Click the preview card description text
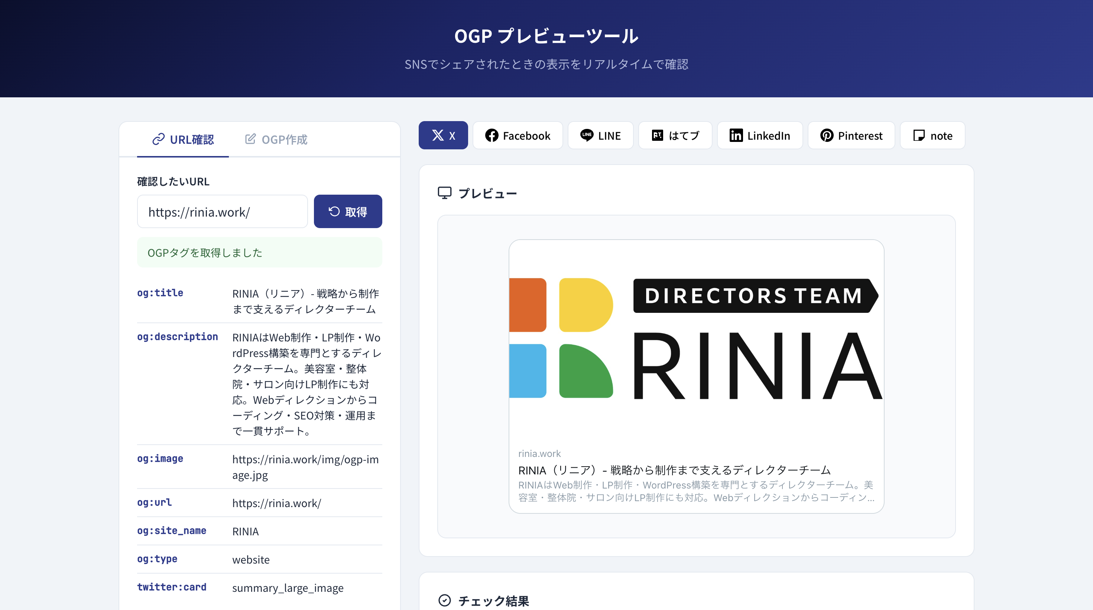Viewport: 1093px width, 610px height. tap(696, 491)
